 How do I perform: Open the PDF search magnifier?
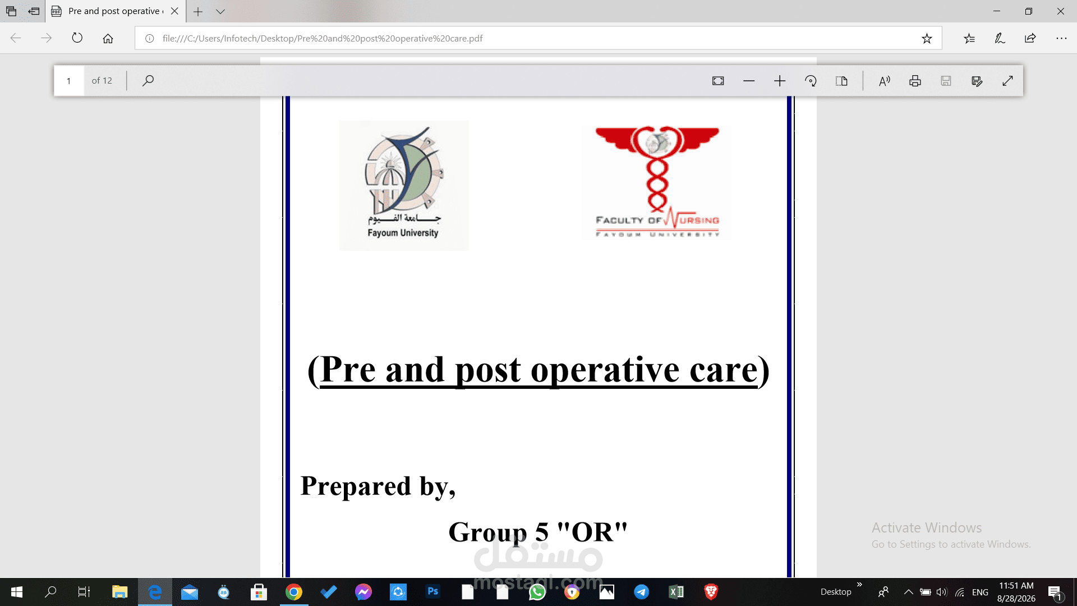pyautogui.click(x=148, y=81)
